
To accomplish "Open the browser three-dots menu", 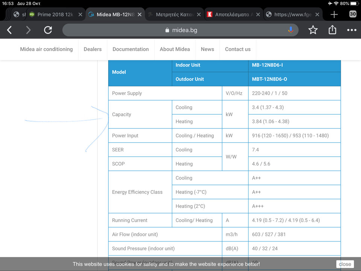I will [352, 30].
